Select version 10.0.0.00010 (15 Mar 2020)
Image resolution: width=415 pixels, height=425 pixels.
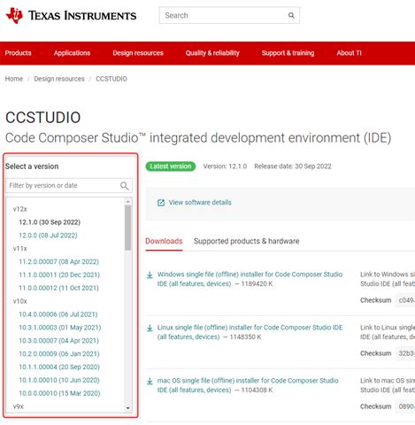pos(59,393)
